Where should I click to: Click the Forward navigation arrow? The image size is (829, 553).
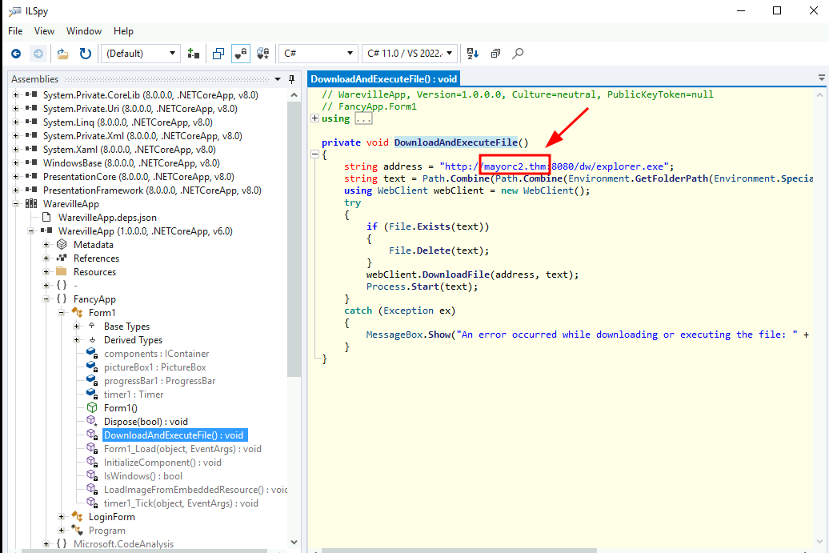[x=38, y=54]
